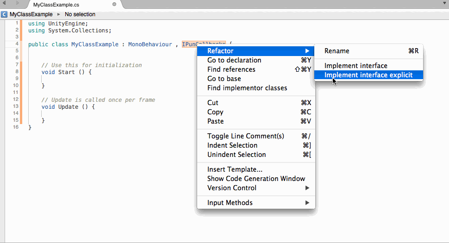The width and height of the screenshot is (449, 243).
Task: Click System.Collections in using line
Action: tap(78, 31)
